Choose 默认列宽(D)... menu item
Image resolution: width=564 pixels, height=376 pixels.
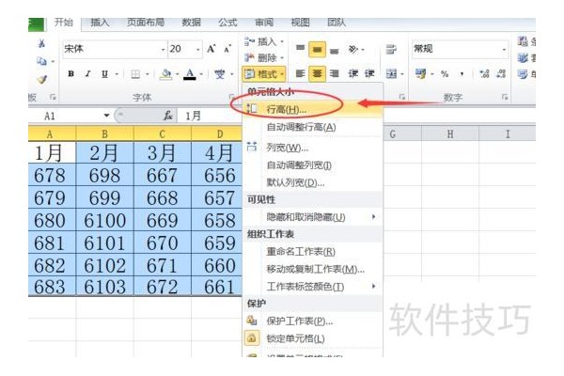(312, 182)
